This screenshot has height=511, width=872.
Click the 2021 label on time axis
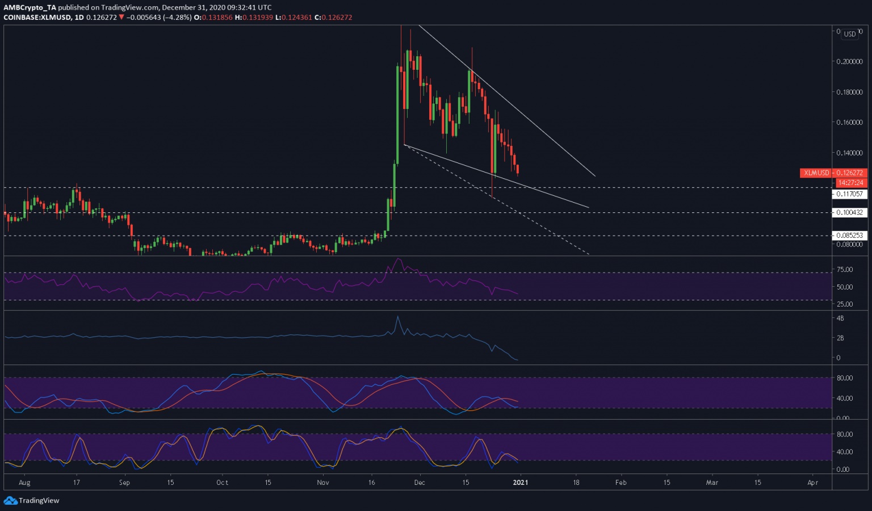[x=521, y=483]
